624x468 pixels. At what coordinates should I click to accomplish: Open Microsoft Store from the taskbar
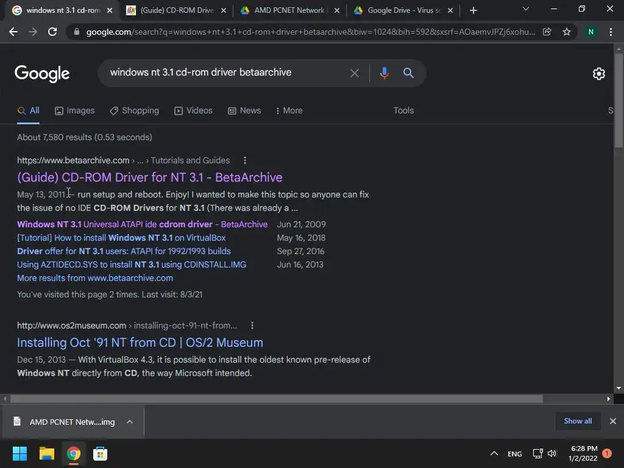tap(100, 453)
